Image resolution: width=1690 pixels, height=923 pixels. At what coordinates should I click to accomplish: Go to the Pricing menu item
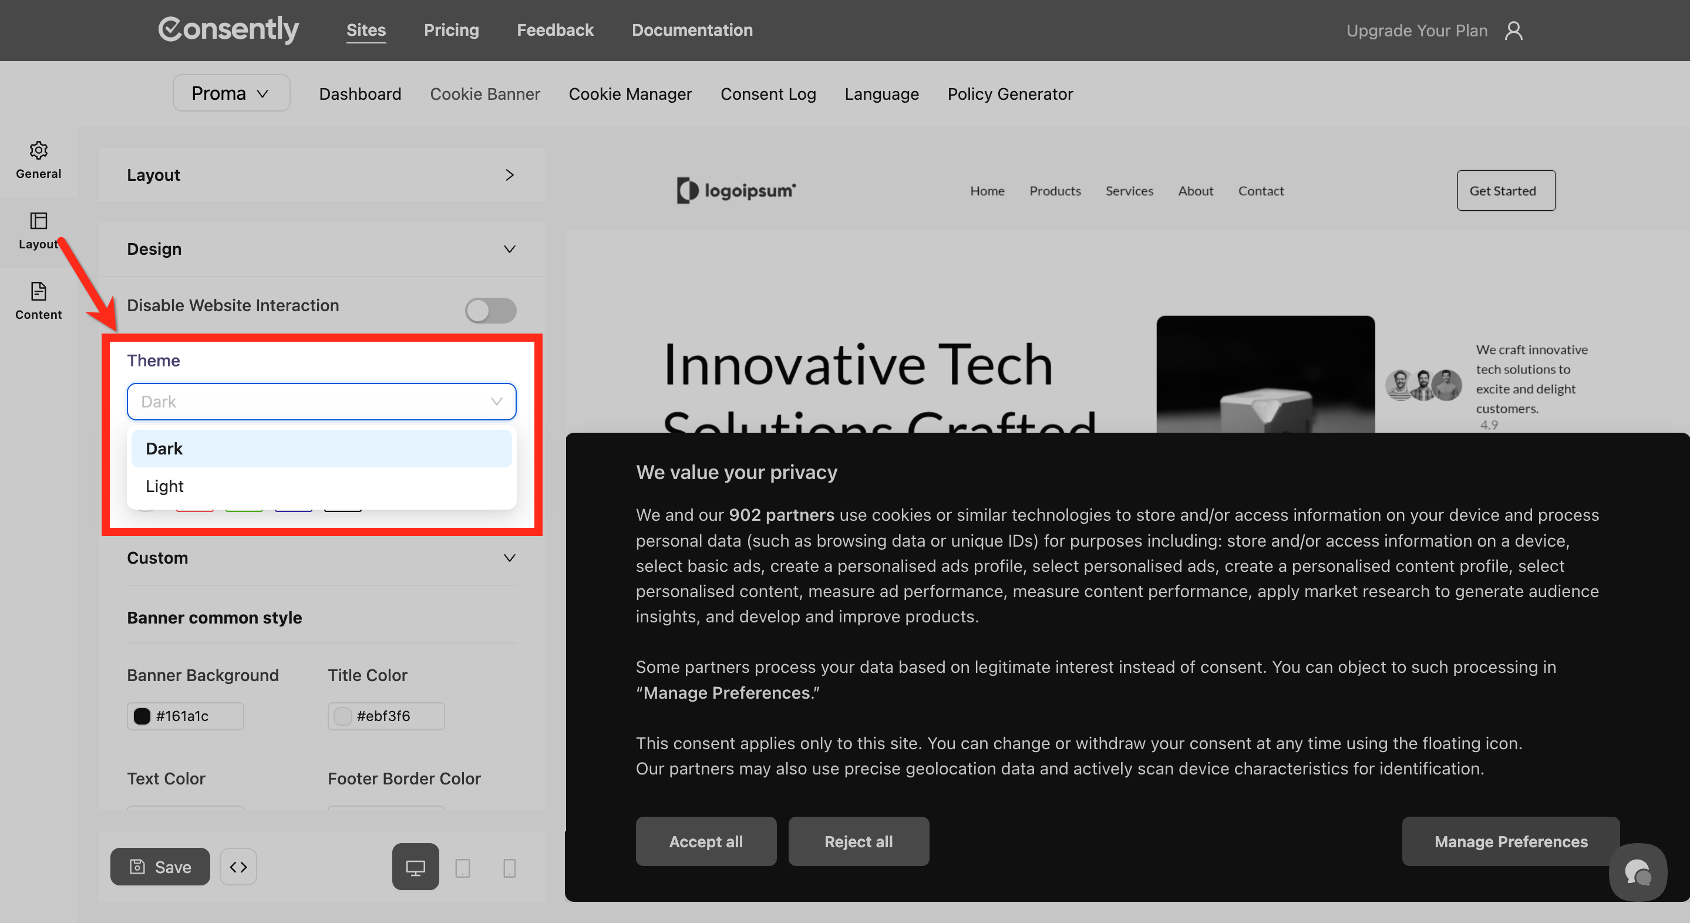(x=452, y=30)
